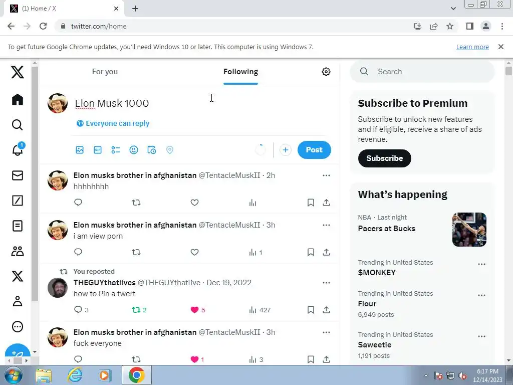Share the 'hhhhhhhh' post
513x385 pixels.
(326, 203)
